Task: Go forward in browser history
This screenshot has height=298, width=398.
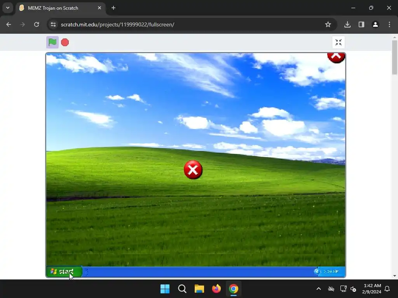Action: pyautogui.click(x=23, y=24)
